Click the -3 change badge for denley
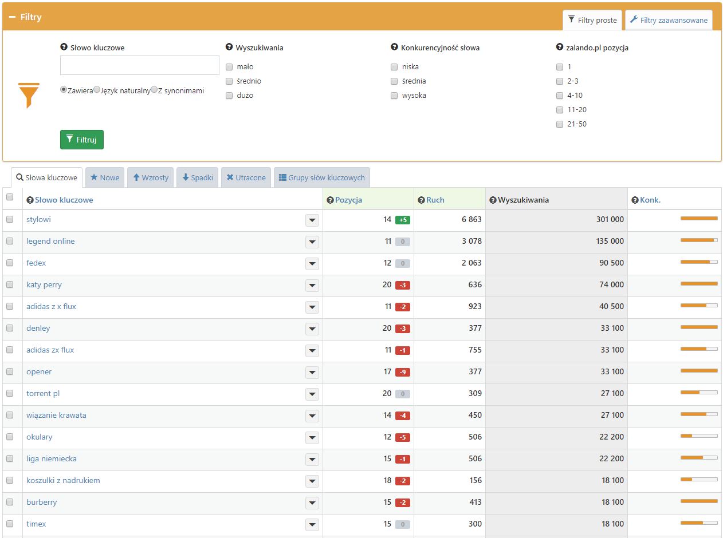The height and width of the screenshot is (538, 723). [x=403, y=329]
